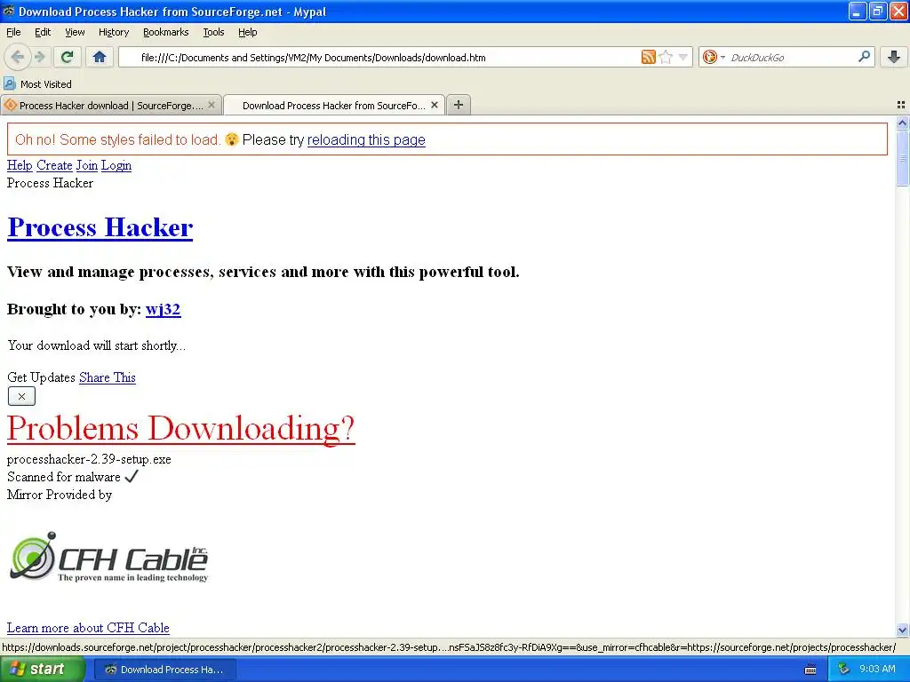Click the reloading this page link
This screenshot has width=910, height=682.
pos(366,139)
